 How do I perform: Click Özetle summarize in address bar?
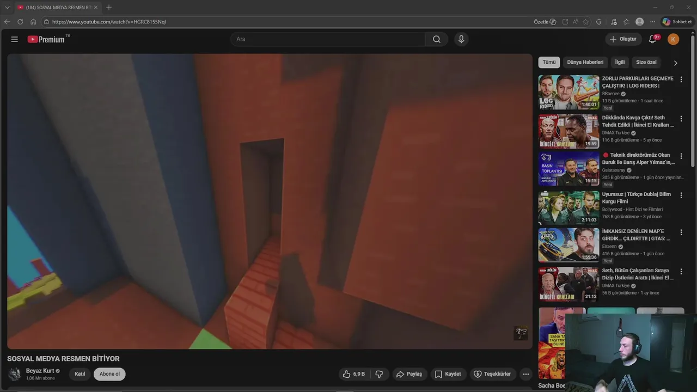click(545, 22)
